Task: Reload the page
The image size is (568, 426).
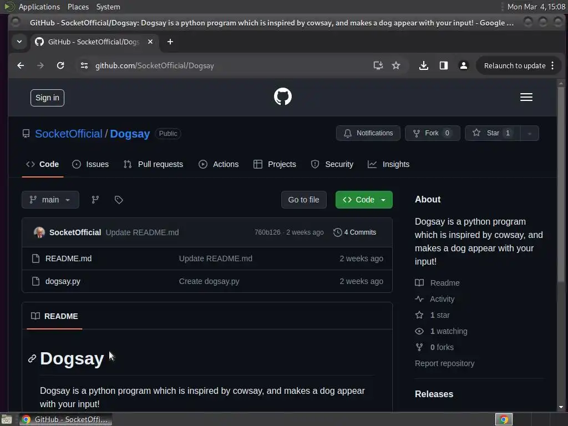Action: (x=60, y=65)
